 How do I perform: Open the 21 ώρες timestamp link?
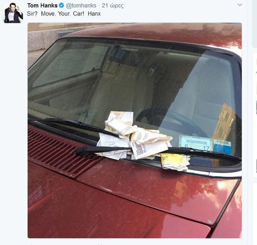click(113, 6)
